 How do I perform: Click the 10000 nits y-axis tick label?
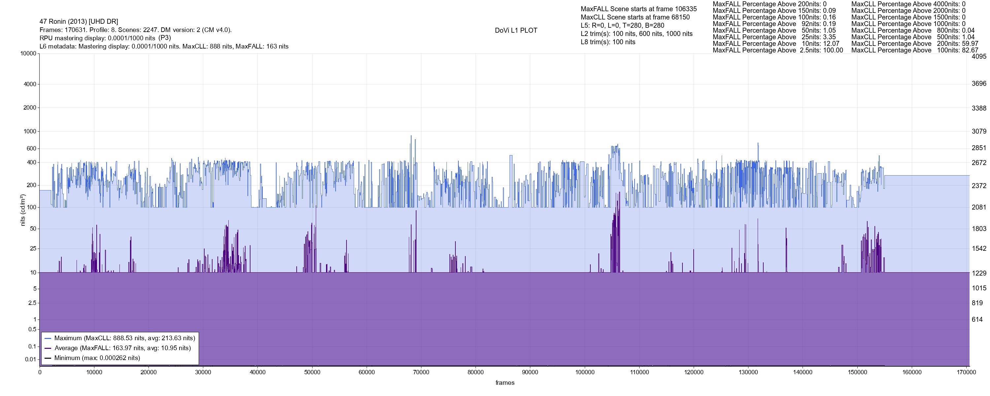click(x=28, y=53)
